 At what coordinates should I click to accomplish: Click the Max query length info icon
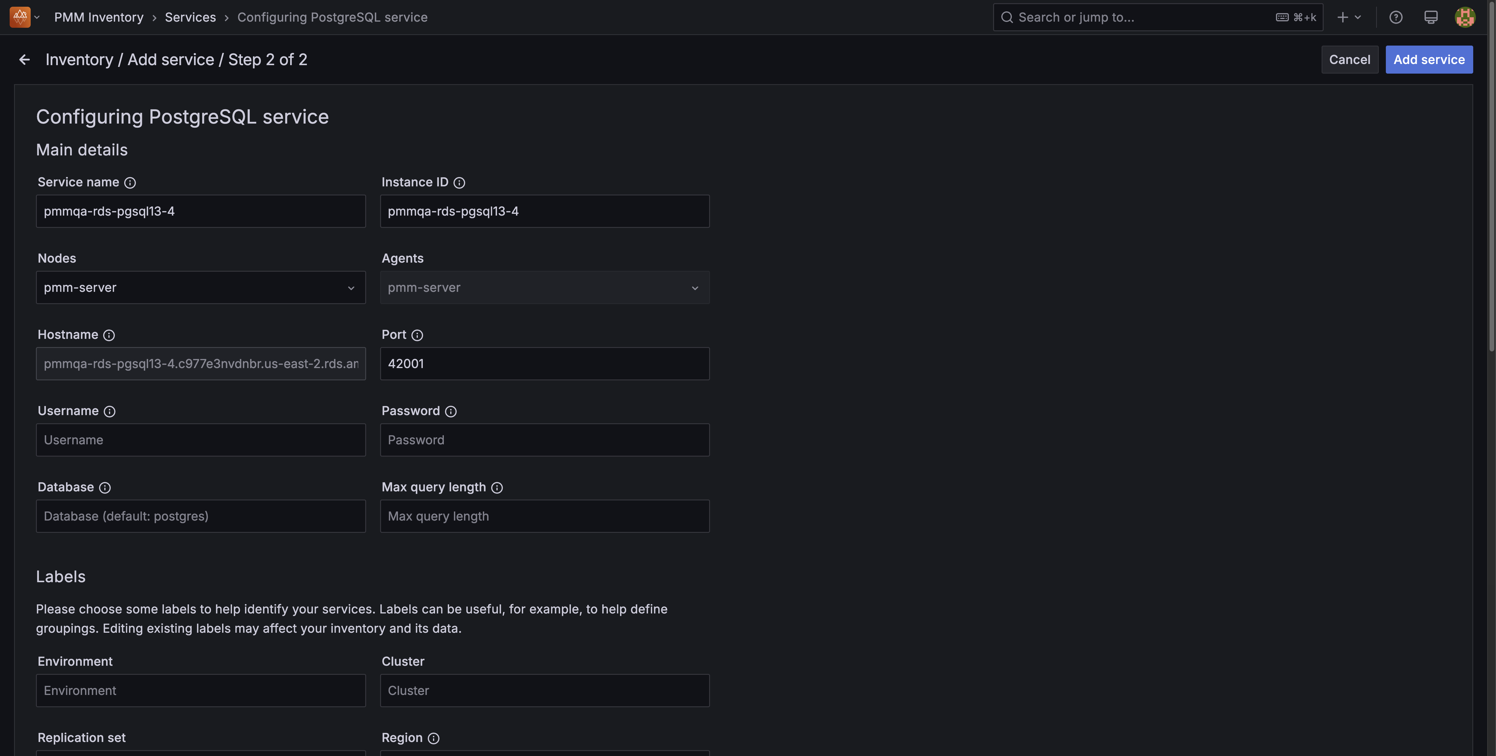(x=496, y=488)
